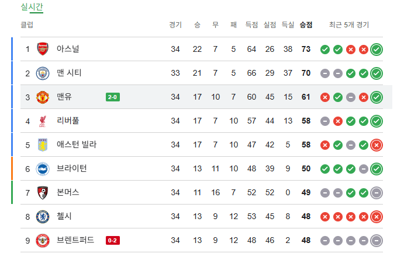This screenshot has height=257, width=404.
Task: Open the 아스널 team name link
Action: [68, 49]
